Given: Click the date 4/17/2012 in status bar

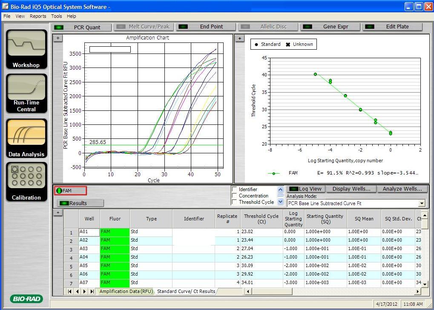Looking at the screenshot, I should 386,304.
